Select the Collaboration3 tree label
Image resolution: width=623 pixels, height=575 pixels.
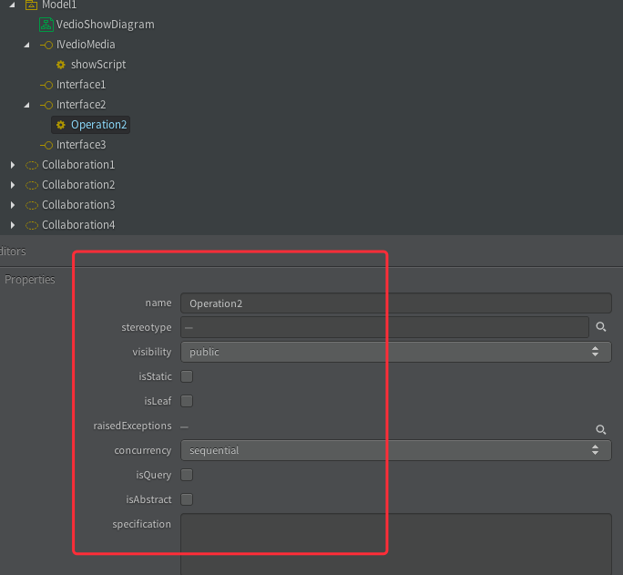pos(78,205)
